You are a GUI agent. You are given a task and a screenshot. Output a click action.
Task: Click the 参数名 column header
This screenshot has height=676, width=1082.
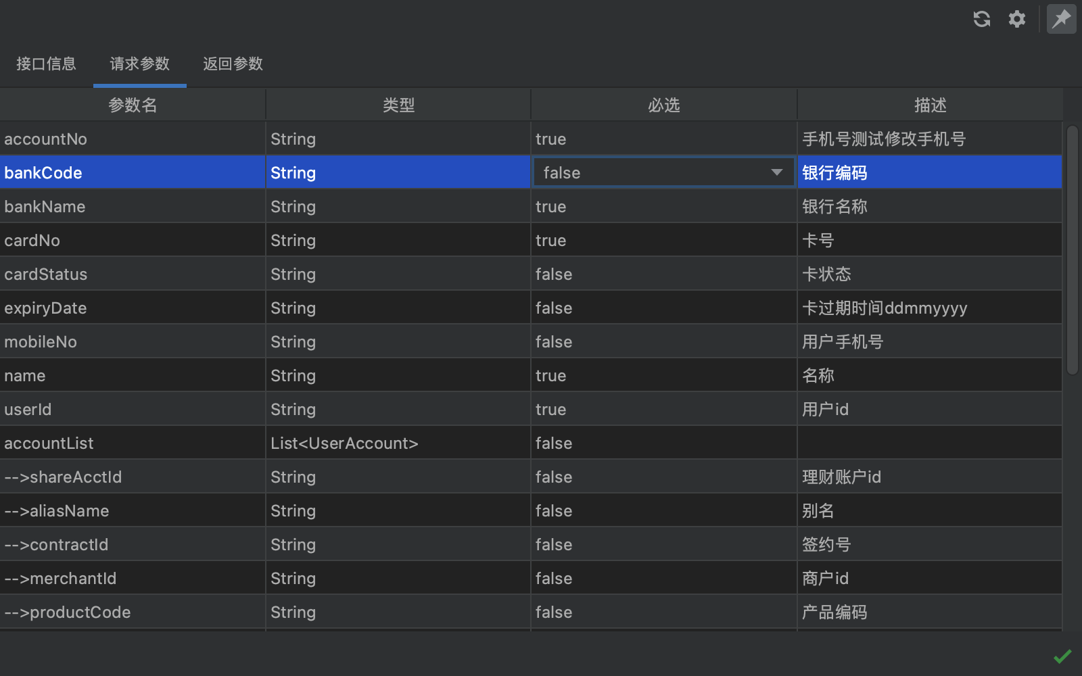133,105
